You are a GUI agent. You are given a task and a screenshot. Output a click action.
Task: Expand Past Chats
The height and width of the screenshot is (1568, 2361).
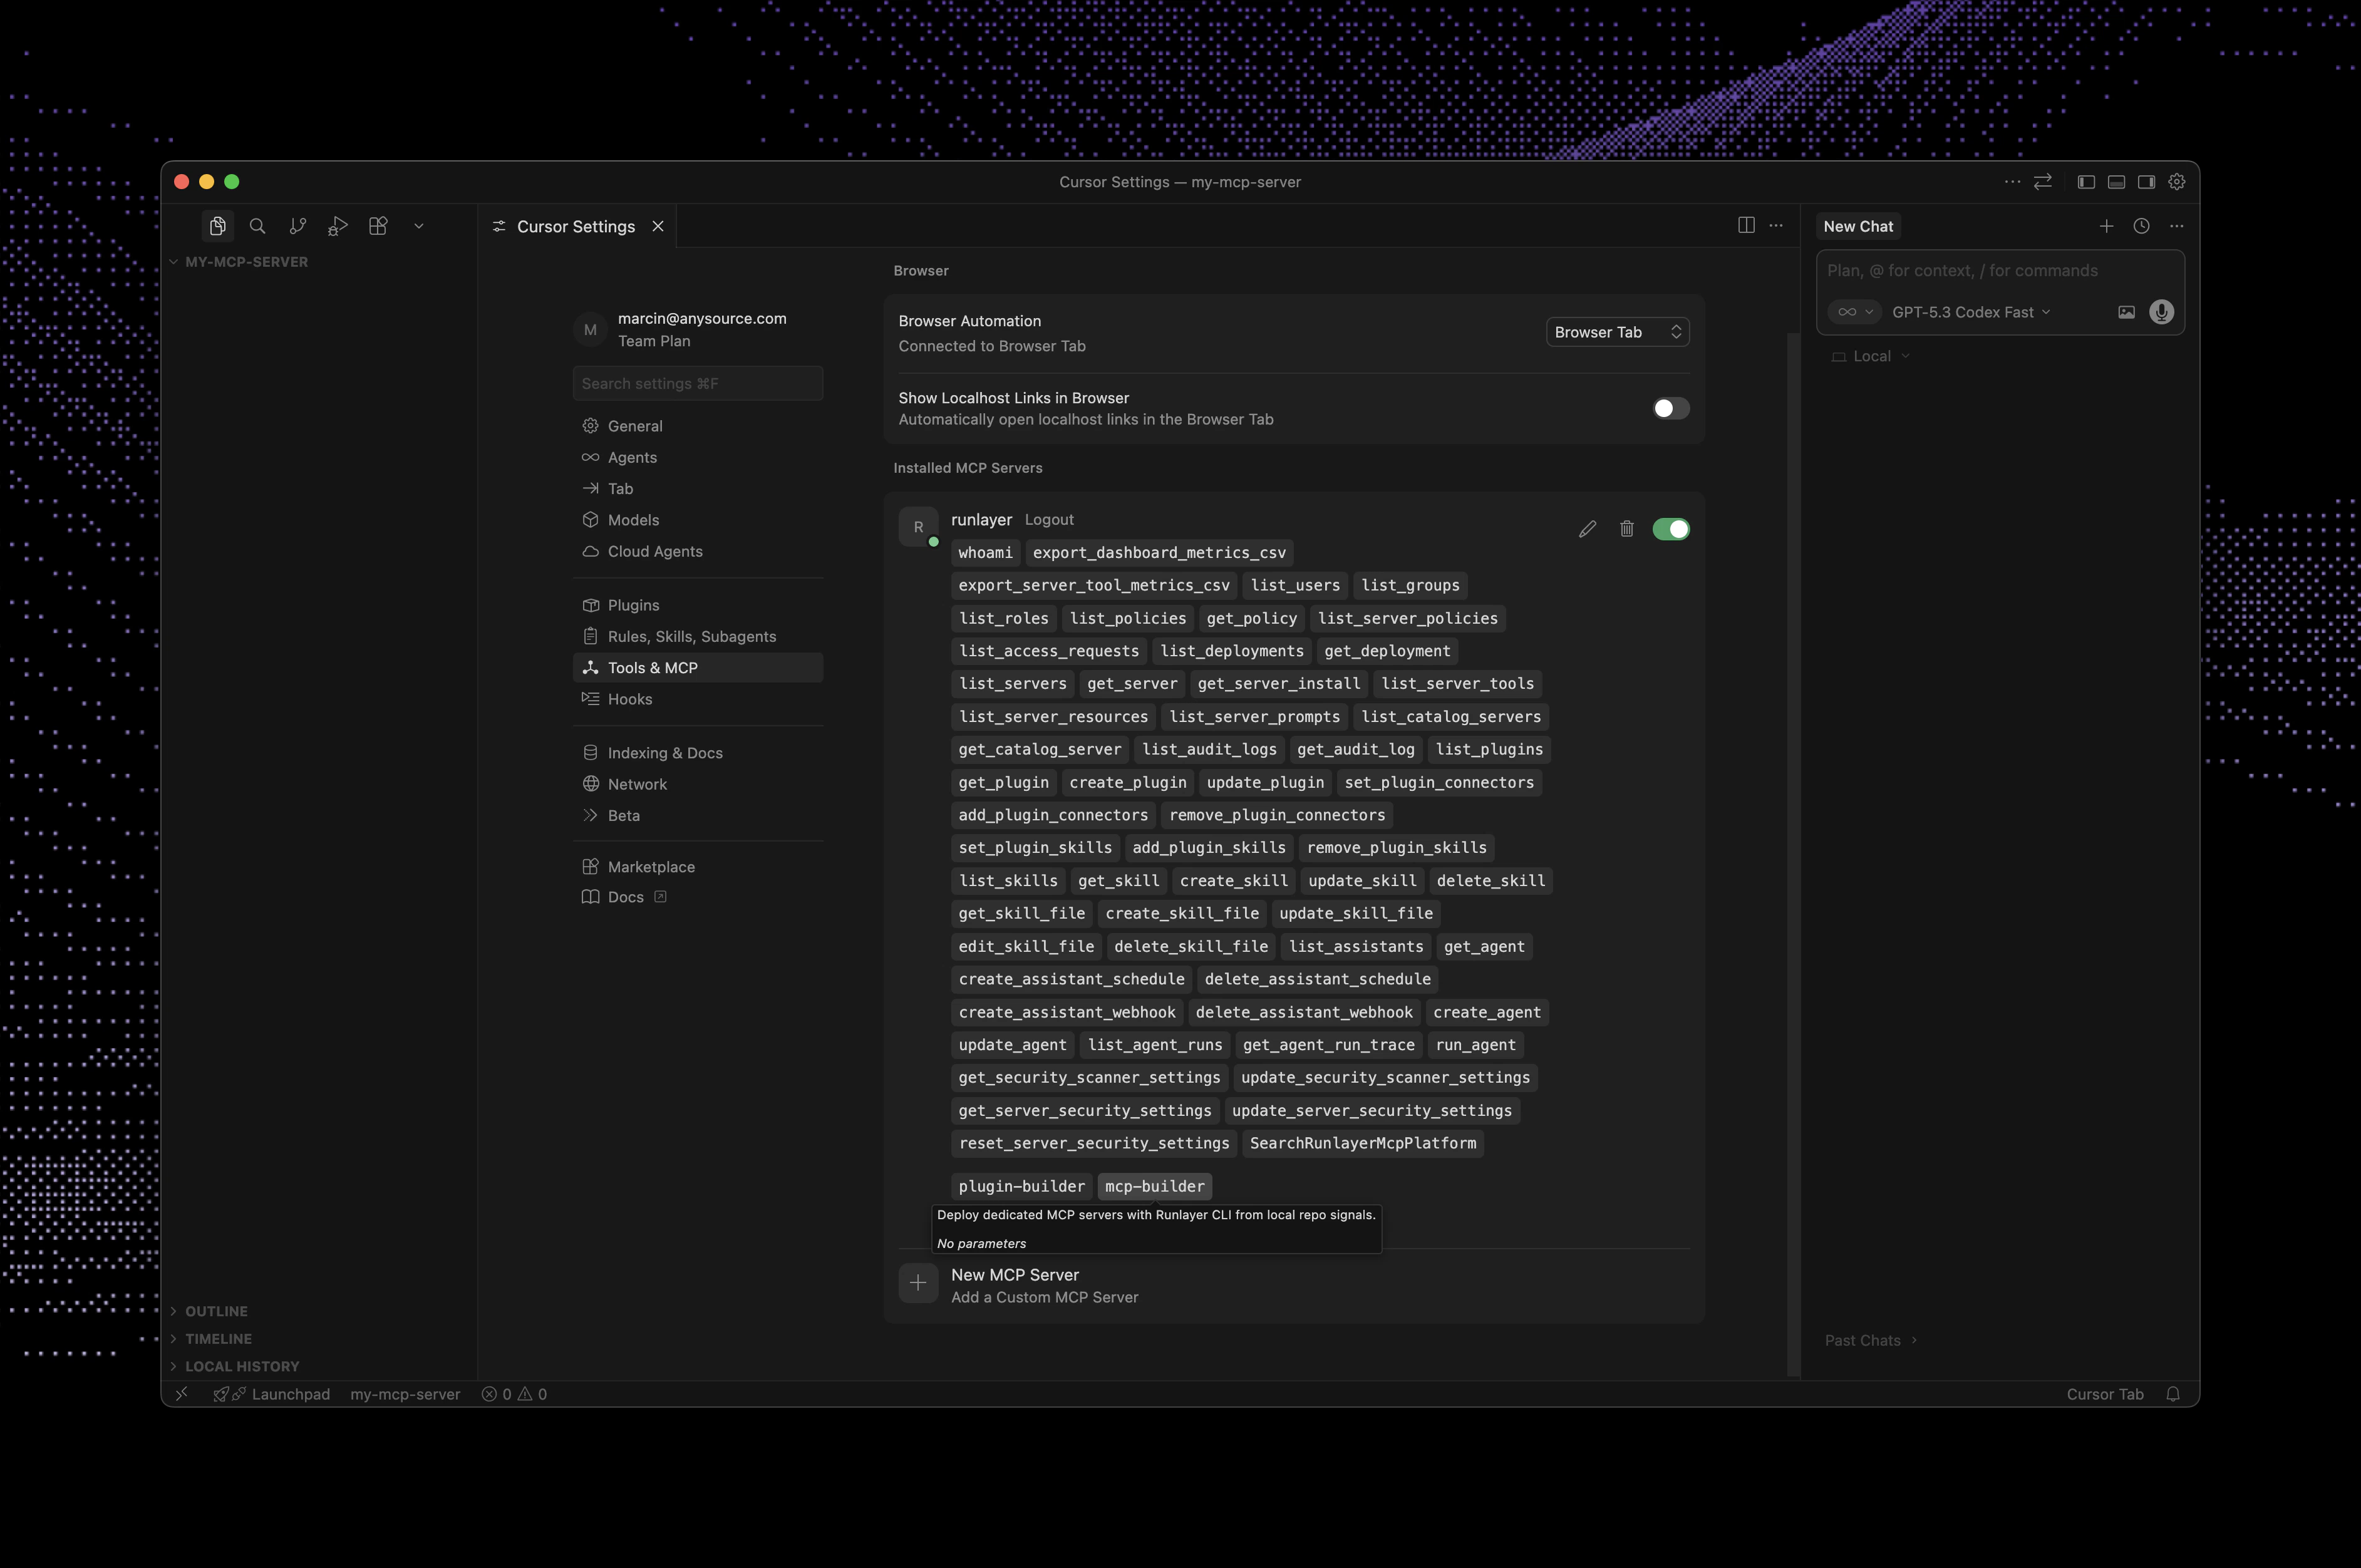point(1870,1340)
